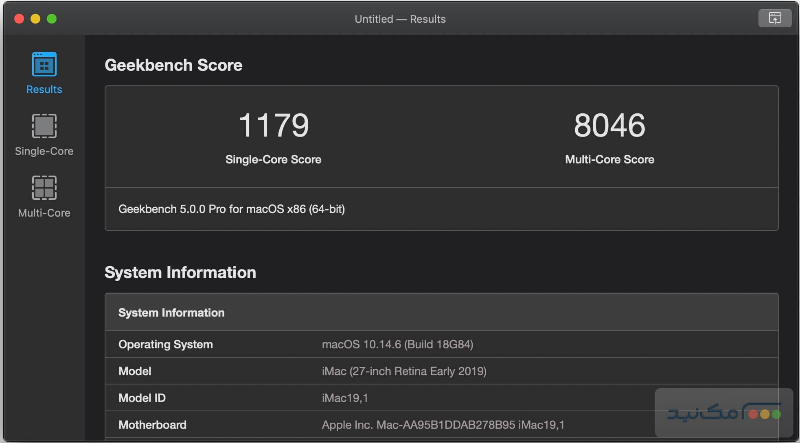
Task: Click the yellow minimize traffic-light icon
Action: click(35, 19)
